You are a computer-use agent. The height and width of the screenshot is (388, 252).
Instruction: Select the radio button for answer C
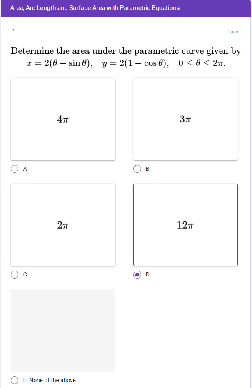coord(15,274)
